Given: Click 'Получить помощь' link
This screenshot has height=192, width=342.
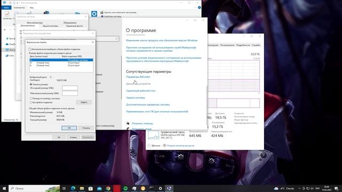Looking at the screenshot, I should 143,123.
